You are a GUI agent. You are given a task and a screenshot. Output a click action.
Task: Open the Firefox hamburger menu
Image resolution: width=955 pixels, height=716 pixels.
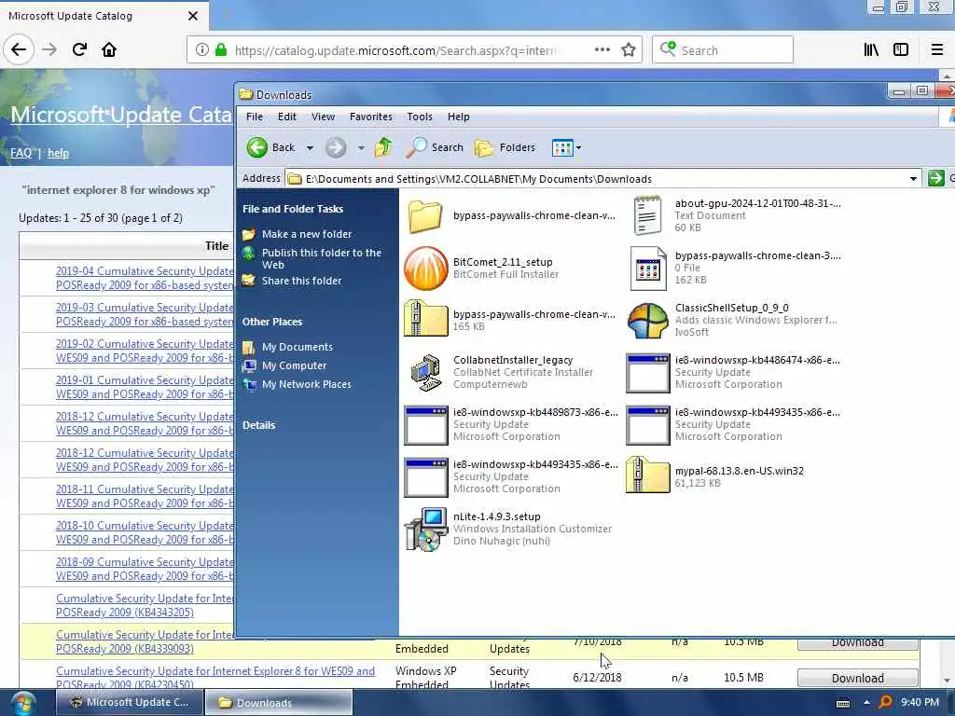point(936,50)
